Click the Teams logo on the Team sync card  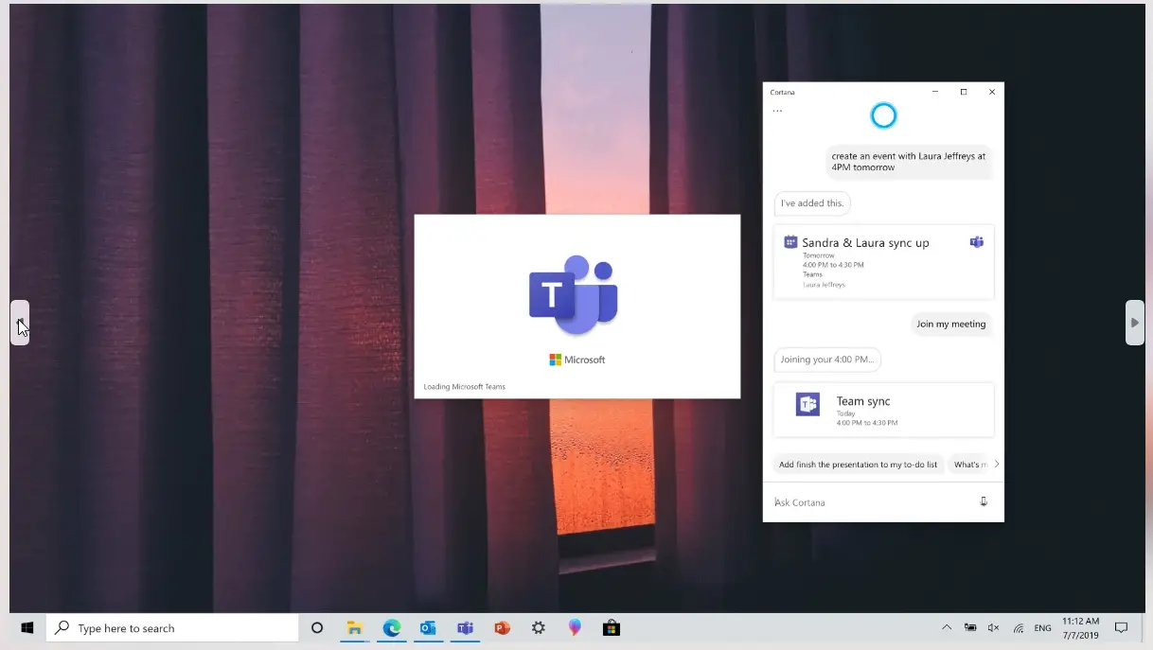807,404
